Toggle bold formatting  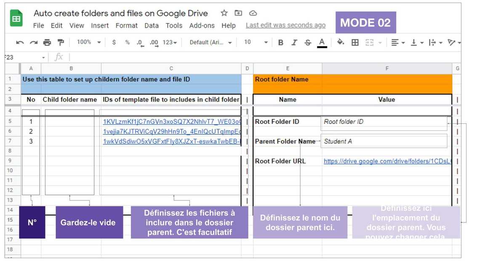tap(280, 42)
